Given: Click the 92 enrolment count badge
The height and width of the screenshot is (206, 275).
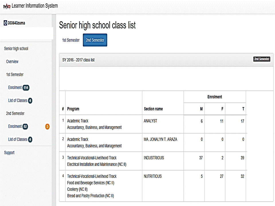Looking at the screenshot, I should [25, 126].
